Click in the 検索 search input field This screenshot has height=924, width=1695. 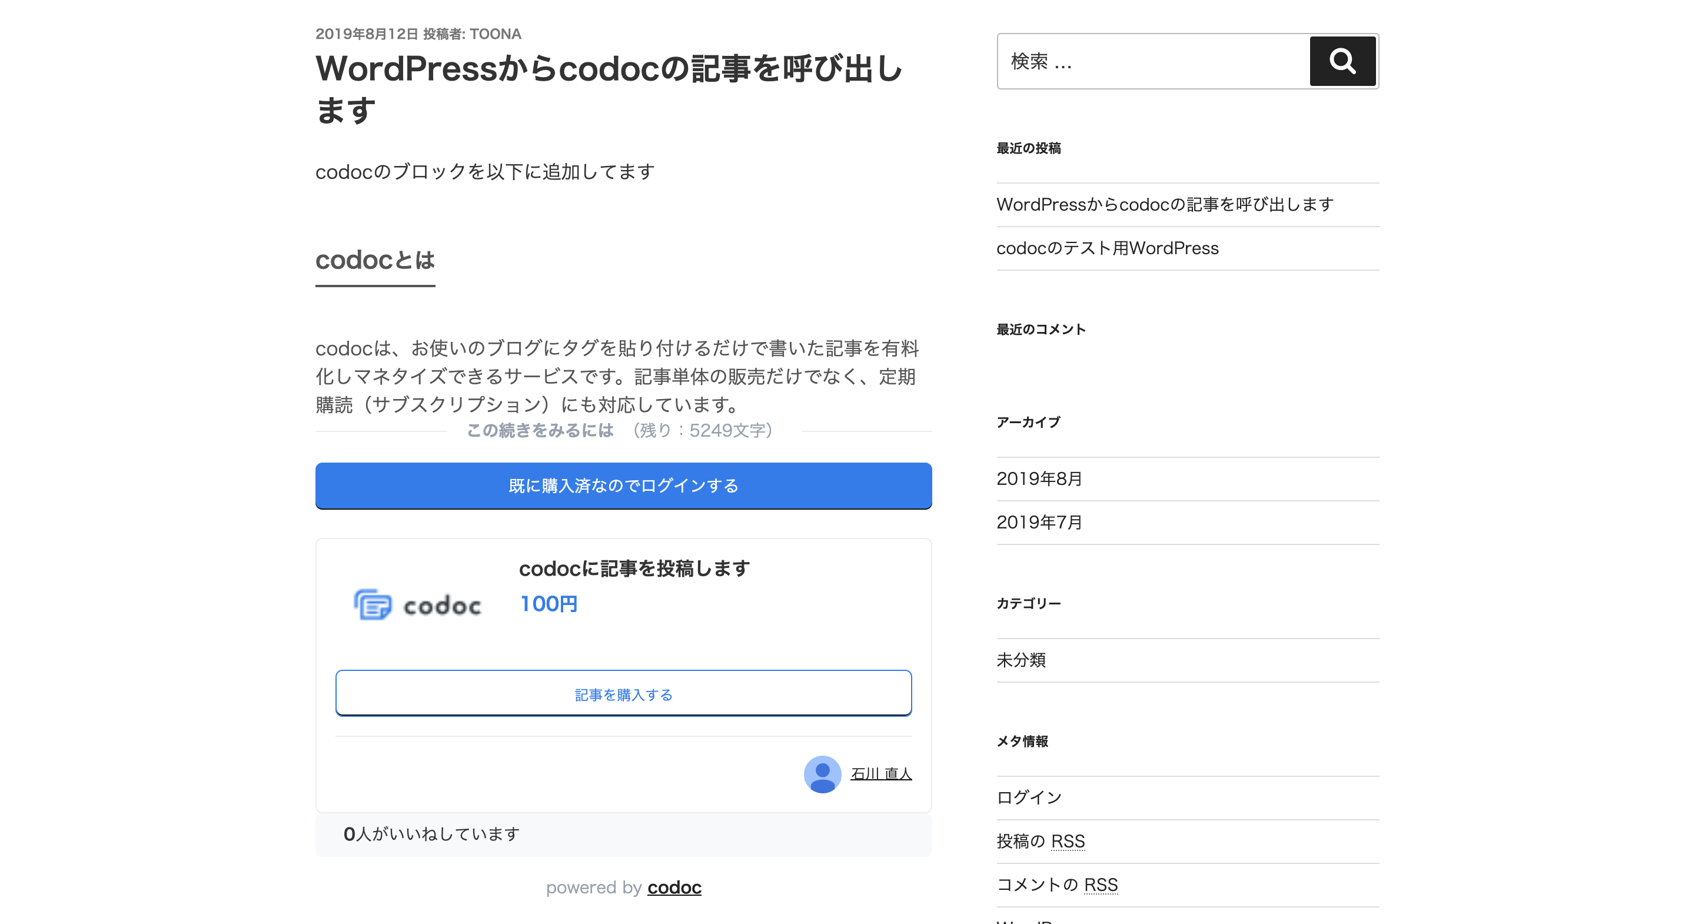[1152, 61]
